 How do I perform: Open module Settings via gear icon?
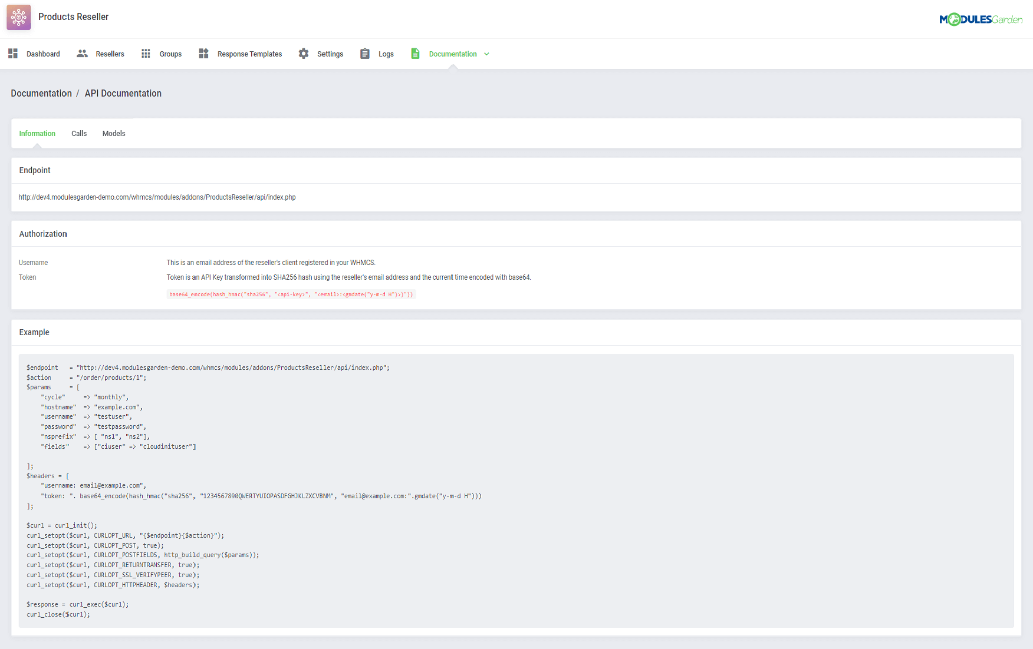[303, 54]
